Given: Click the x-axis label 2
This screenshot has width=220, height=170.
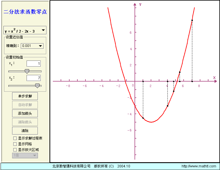Looking at the screenshot, I should [150, 86].
